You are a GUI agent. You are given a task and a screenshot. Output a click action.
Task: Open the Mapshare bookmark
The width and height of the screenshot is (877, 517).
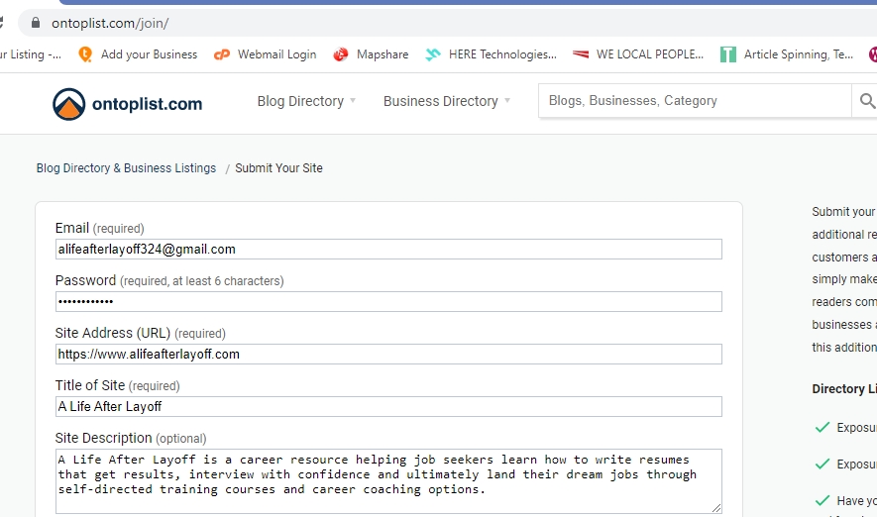[x=372, y=54]
